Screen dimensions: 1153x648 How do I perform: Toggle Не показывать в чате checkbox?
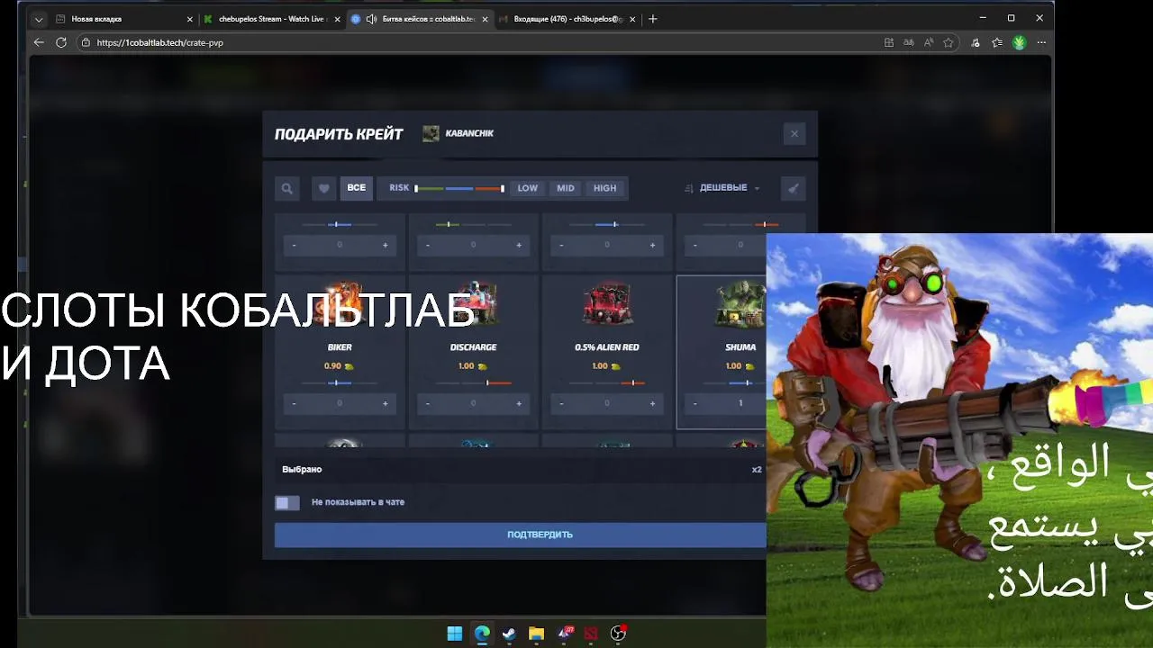click(x=287, y=502)
